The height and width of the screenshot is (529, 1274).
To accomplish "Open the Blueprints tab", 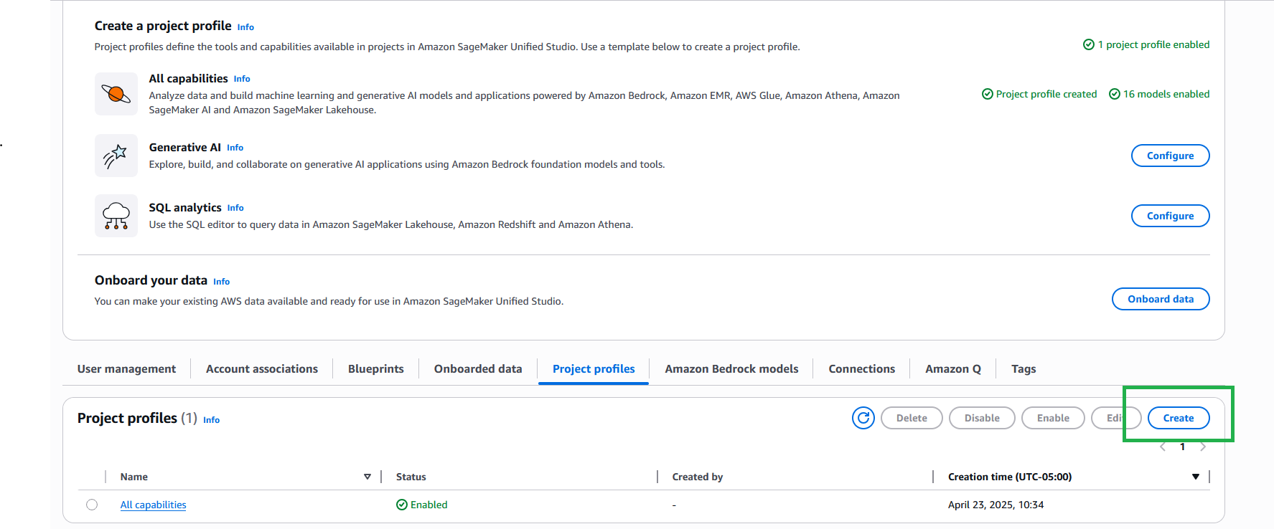I will point(376,368).
